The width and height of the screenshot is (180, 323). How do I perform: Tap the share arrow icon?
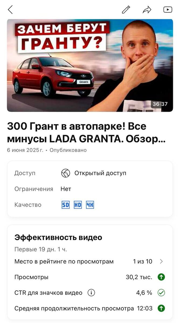click(147, 10)
